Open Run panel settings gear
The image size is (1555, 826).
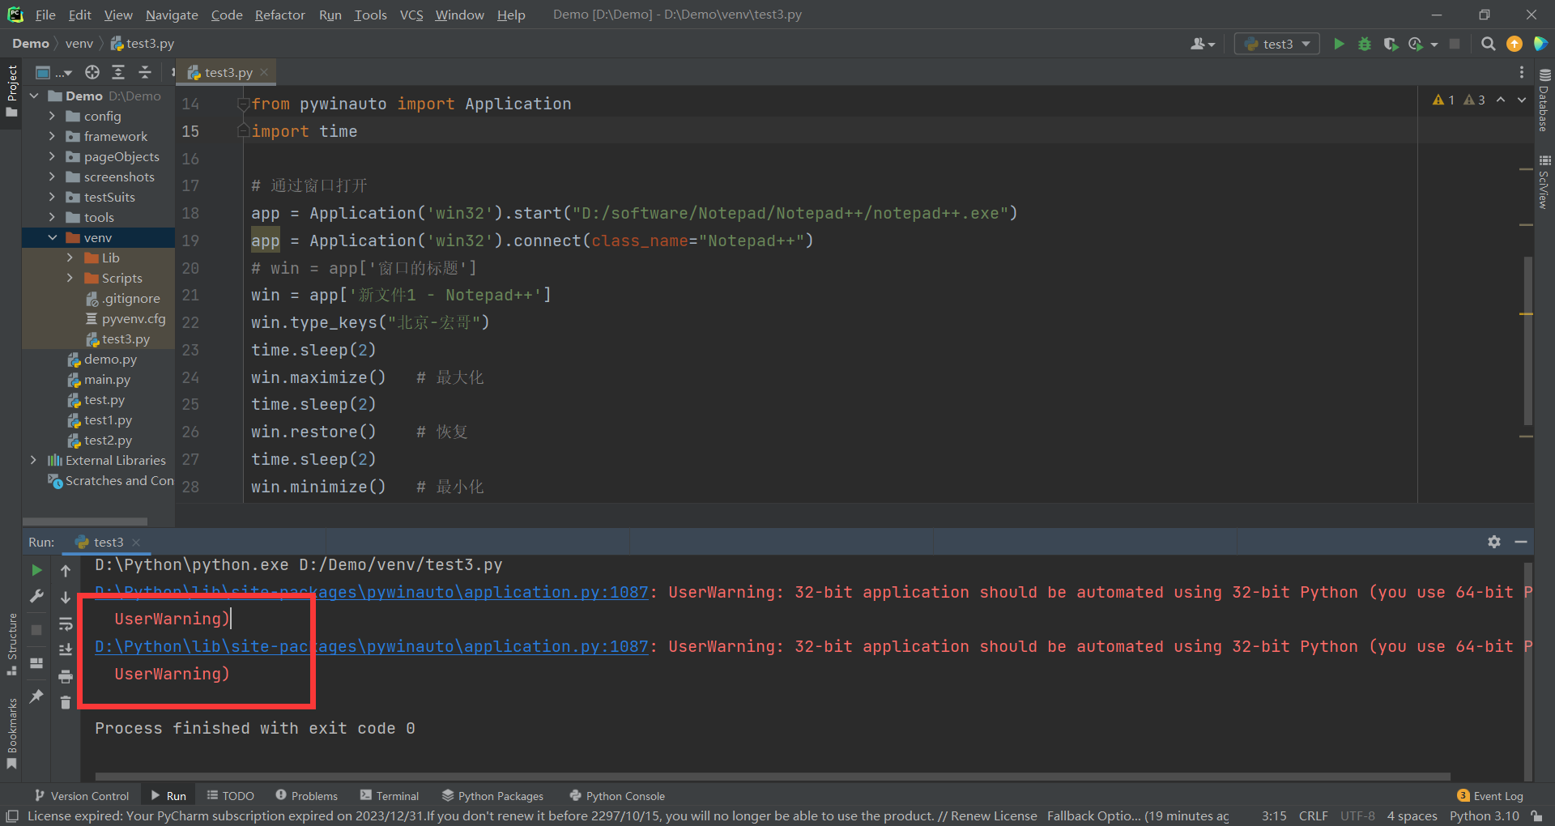tap(1494, 542)
